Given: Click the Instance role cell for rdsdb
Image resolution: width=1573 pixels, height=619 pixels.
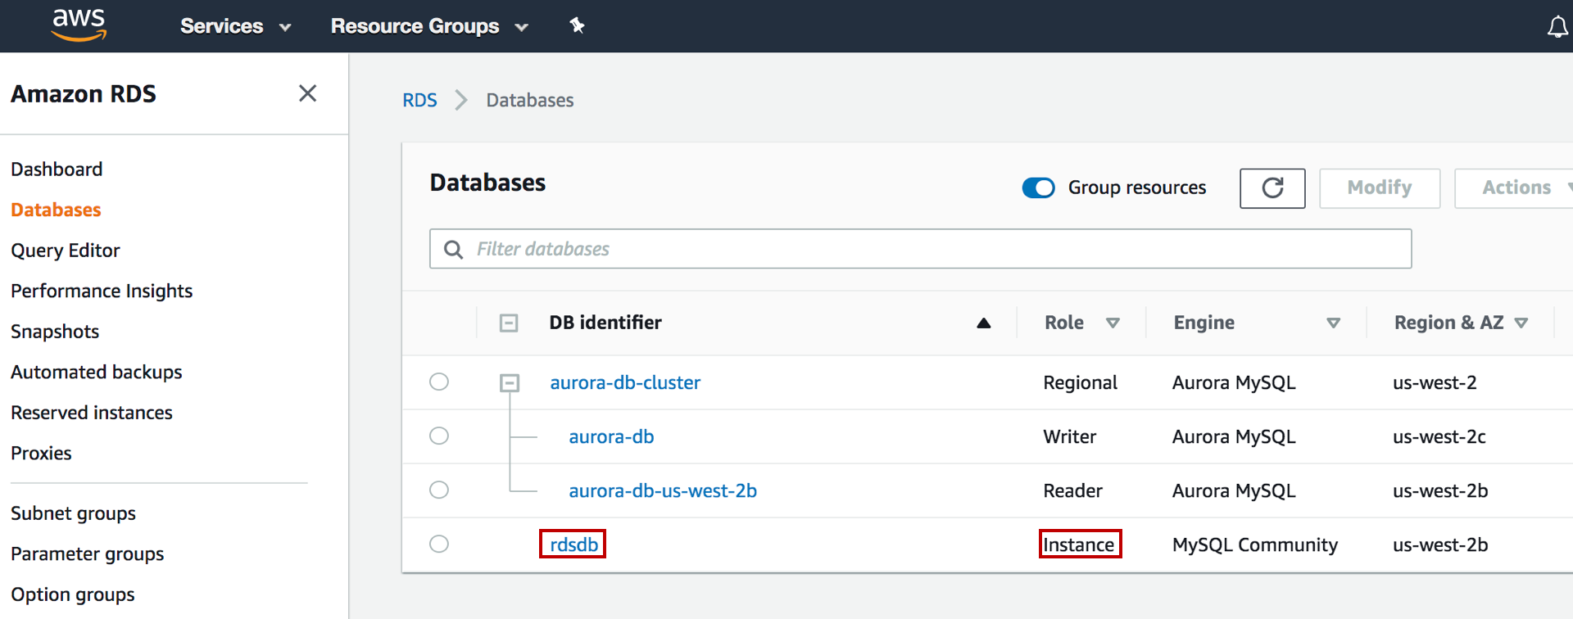Looking at the screenshot, I should pyautogui.click(x=1078, y=544).
